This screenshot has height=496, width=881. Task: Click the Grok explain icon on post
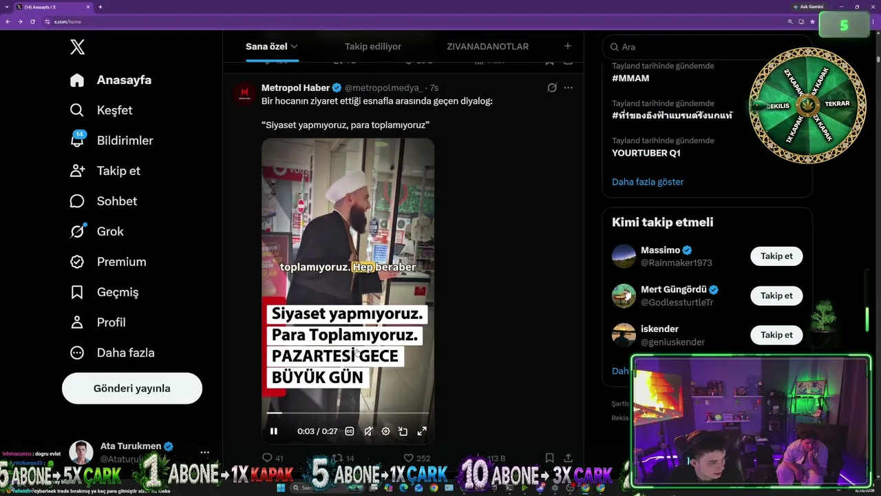(x=552, y=87)
